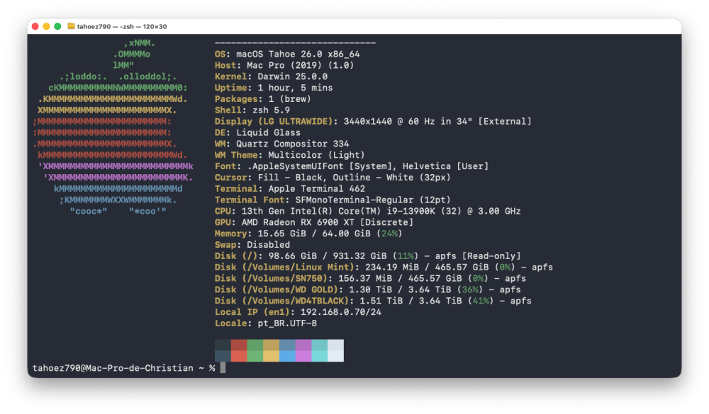This screenshot has height=414, width=709.
Task: Click the bright red color block
Action: pos(239,356)
